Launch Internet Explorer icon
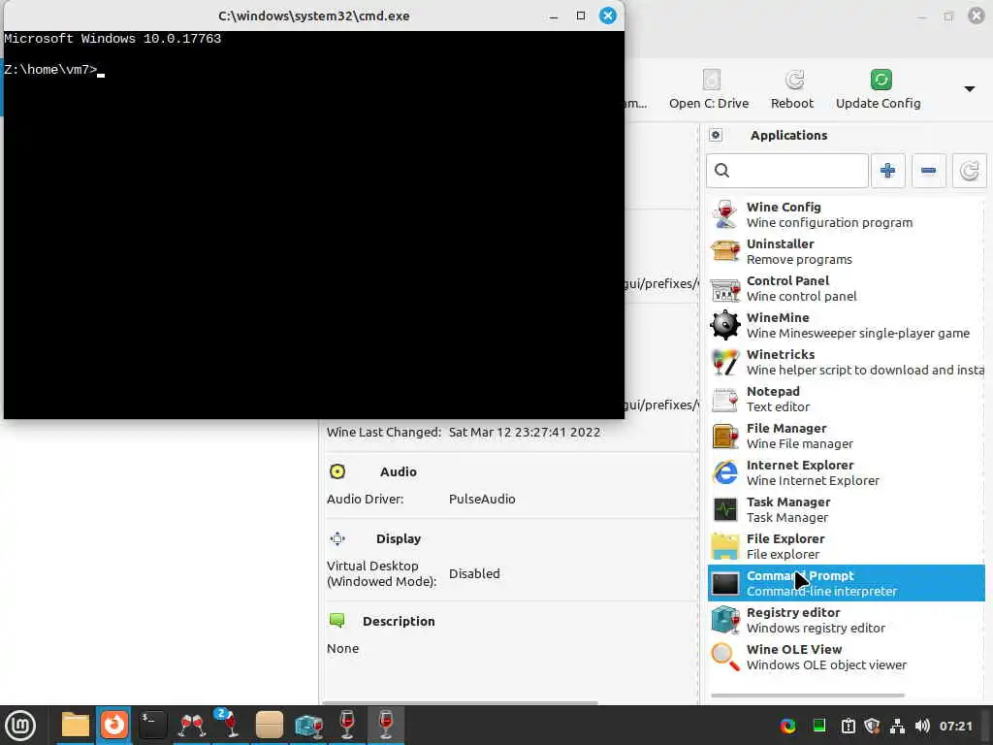Image resolution: width=993 pixels, height=745 pixels. click(725, 472)
